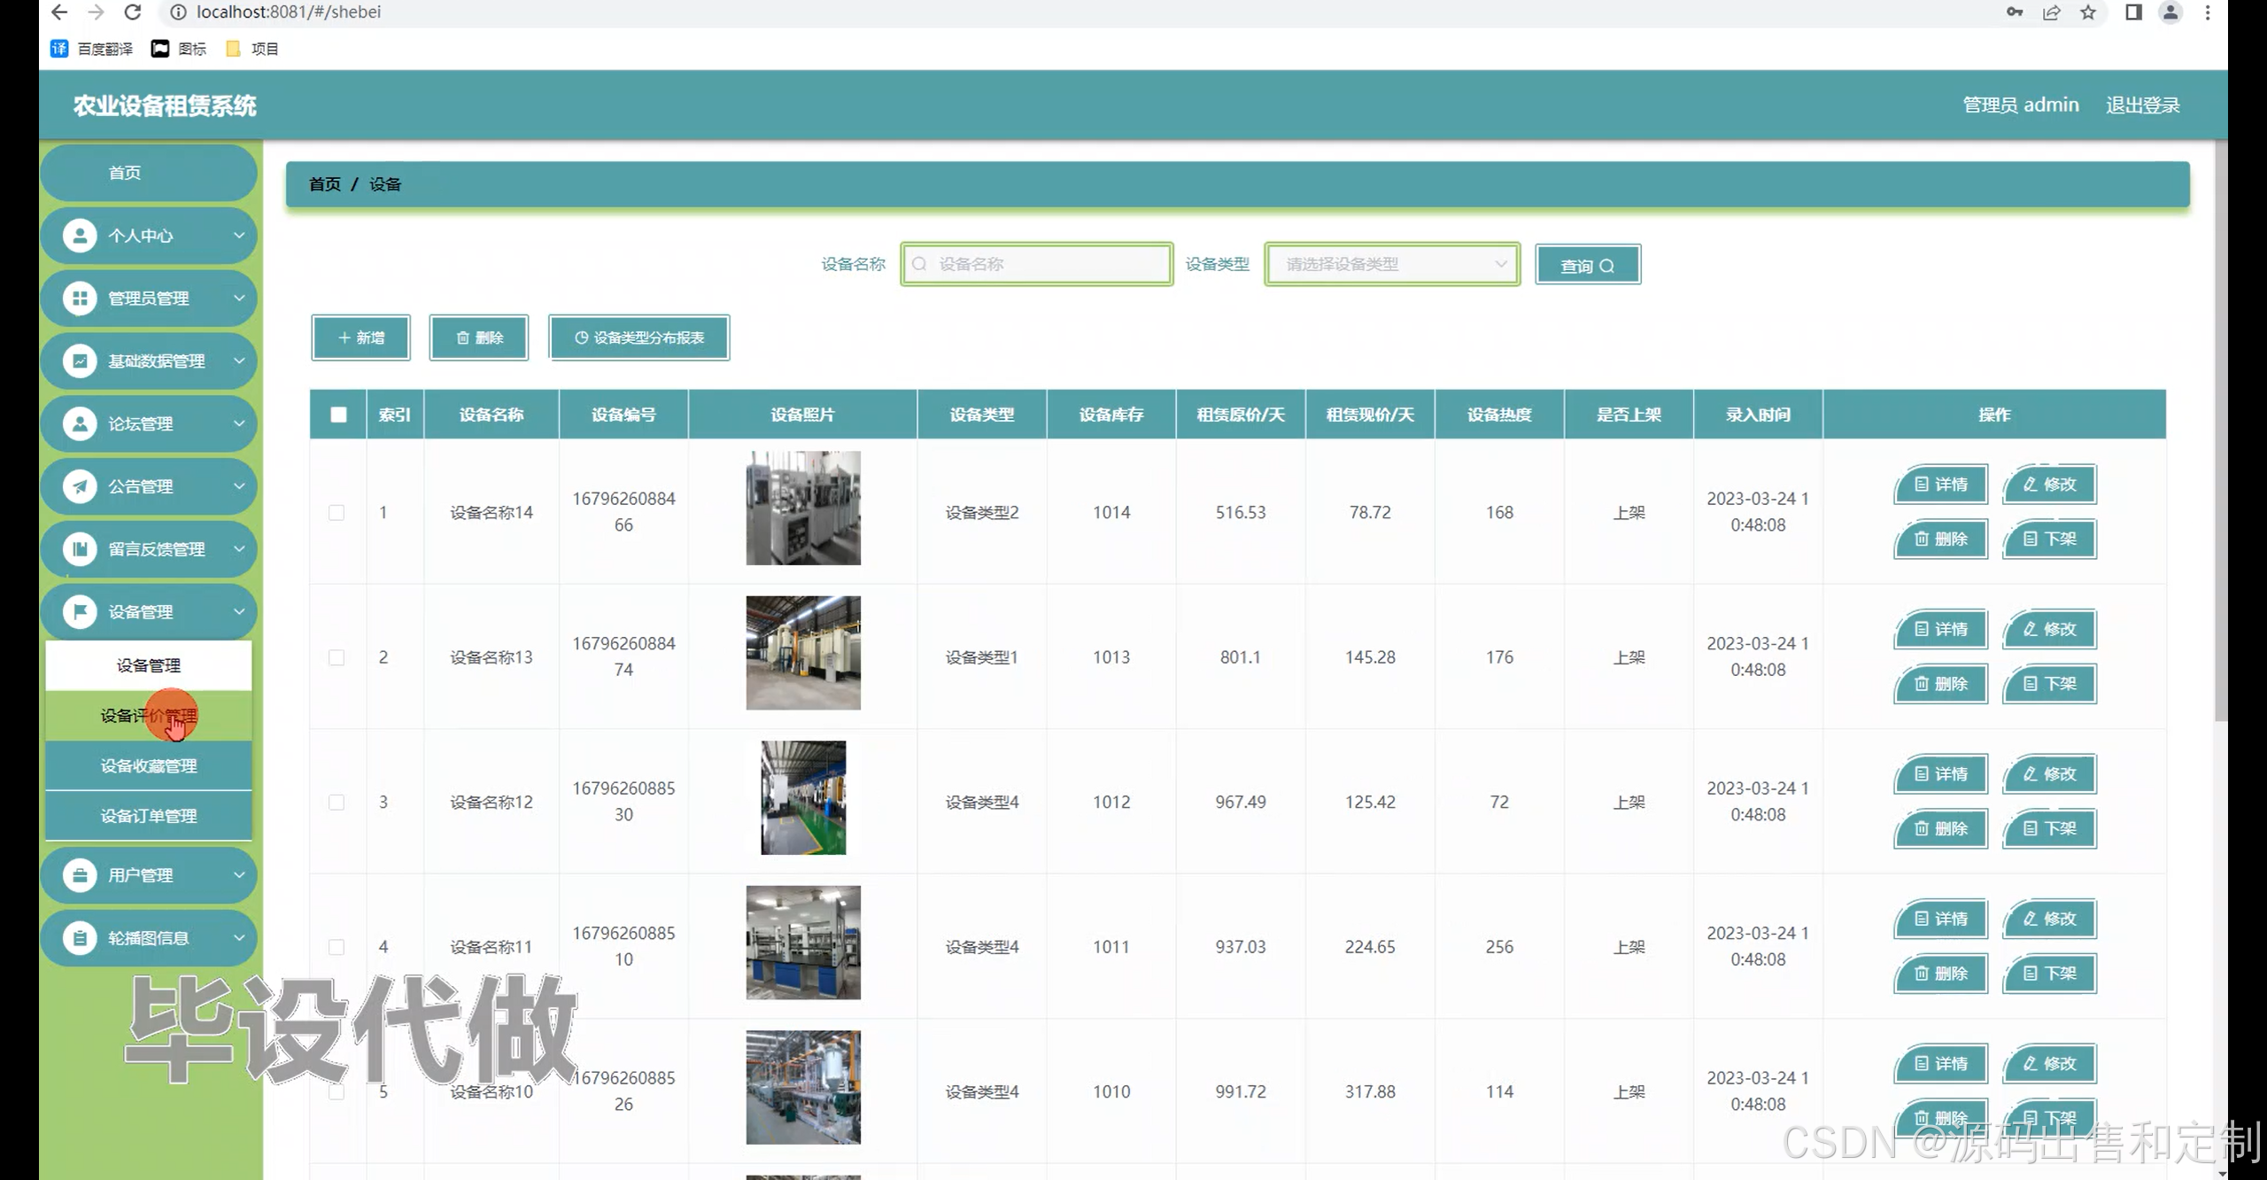2267x1180 pixels.
Task: Click the 设备名称 search input field
Action: click(x=1045, y=264)
